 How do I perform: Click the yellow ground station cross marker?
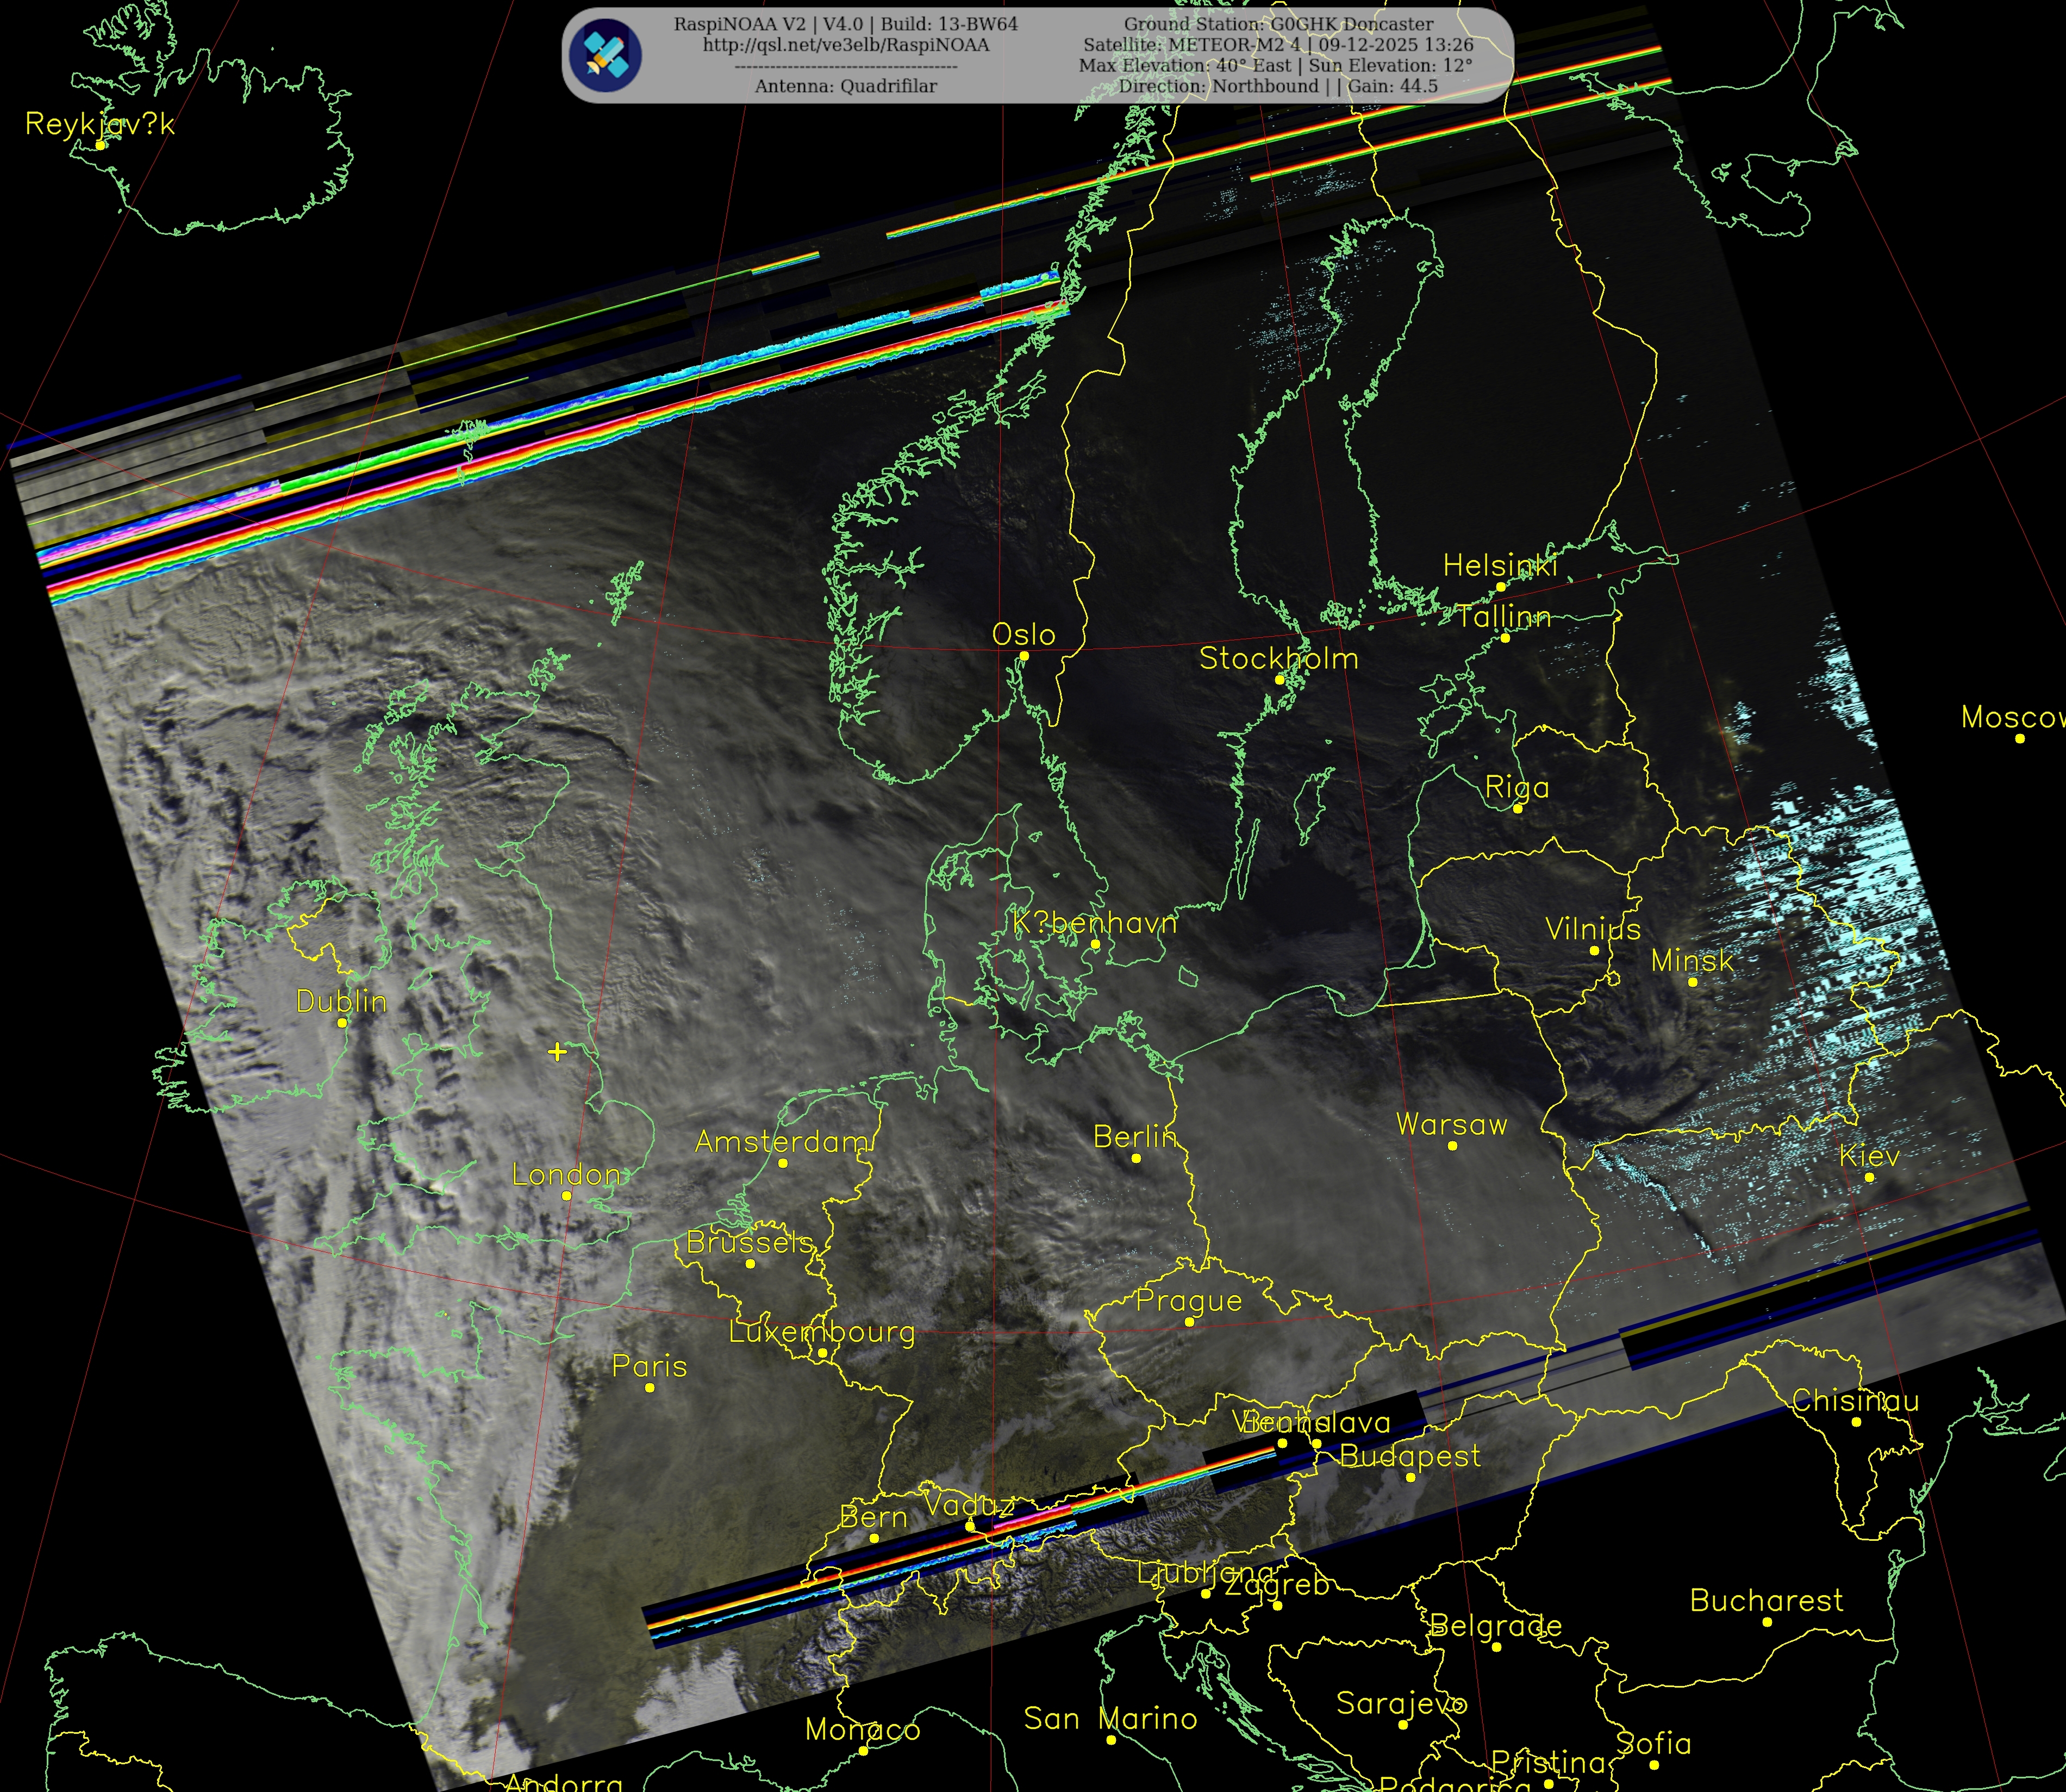click(x=558, y=1051)
